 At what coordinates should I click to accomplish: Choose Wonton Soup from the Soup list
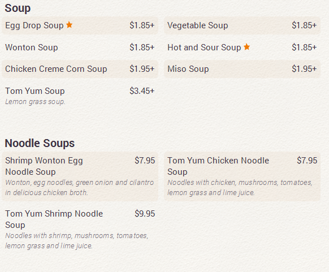pyautogui.click(x=80, y=48)
